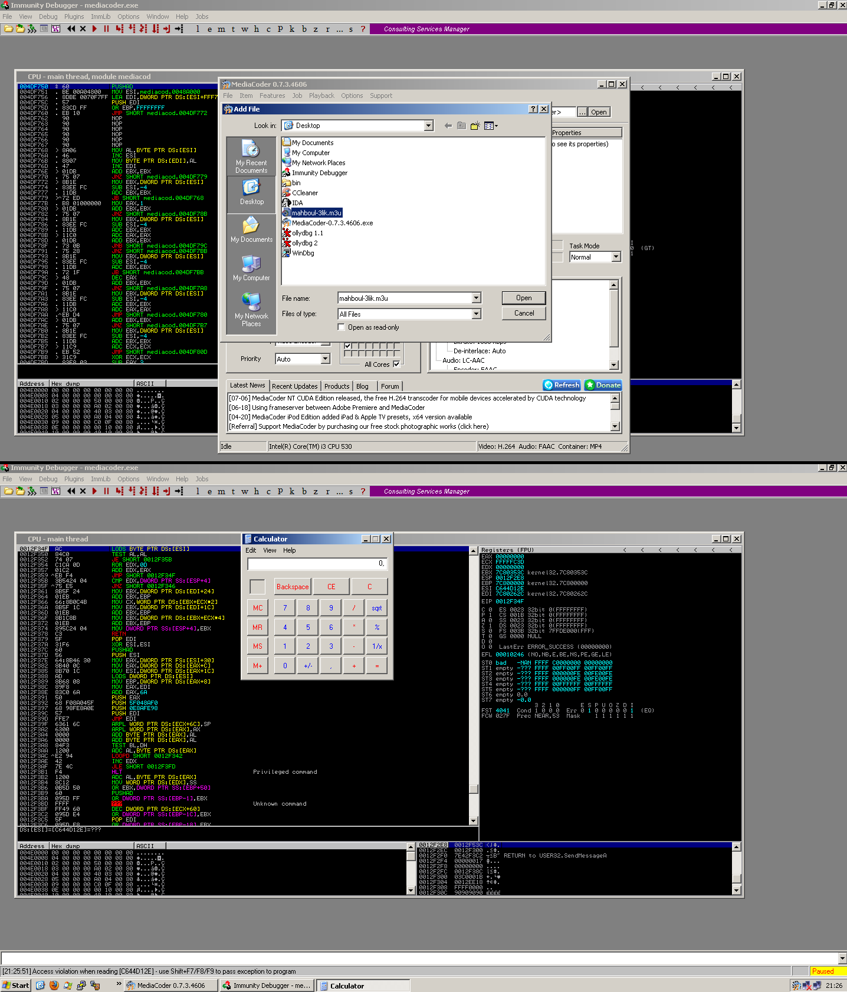Image resolution: width=847 pixels, height=992 pixels.
Task: Click Backspace in Calculator
Action: tap(293, 587)
